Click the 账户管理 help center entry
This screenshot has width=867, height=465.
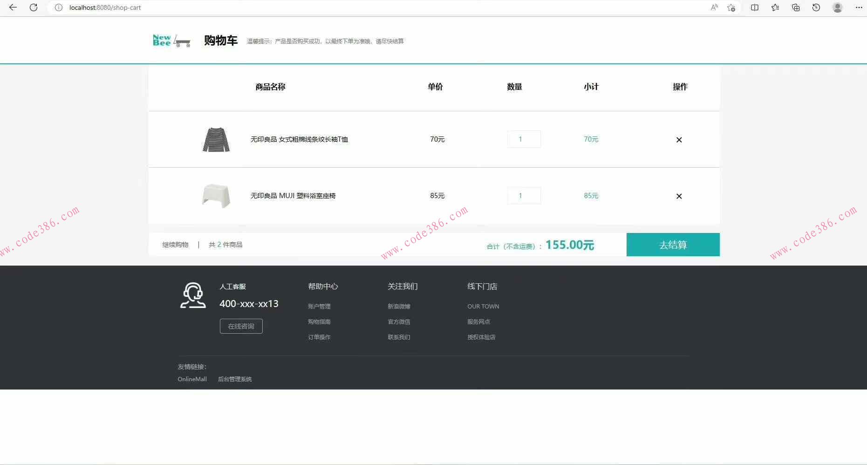(319, 306)
